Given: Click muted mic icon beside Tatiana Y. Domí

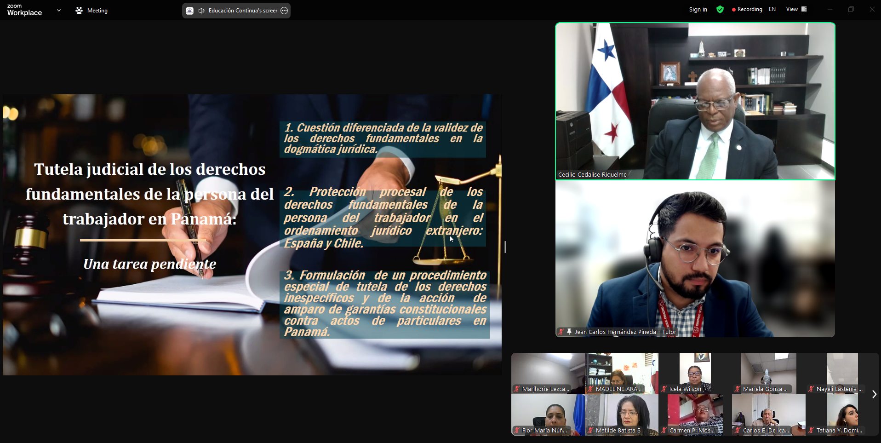Looking at the screenshot, I should (x=811, y=431).
